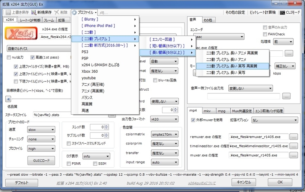Screen dimensions: 305x192
Task: Click the X264 logo image
Action: tap(21, 33)
